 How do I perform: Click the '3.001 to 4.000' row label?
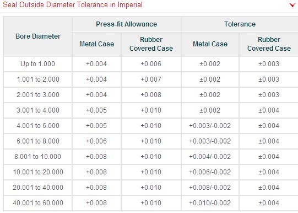click(x=38, y=110)
